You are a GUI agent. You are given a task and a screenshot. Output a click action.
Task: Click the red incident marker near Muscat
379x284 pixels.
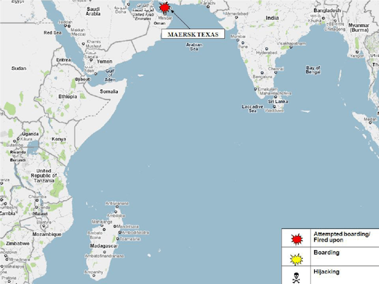click(x=164, y=7)
